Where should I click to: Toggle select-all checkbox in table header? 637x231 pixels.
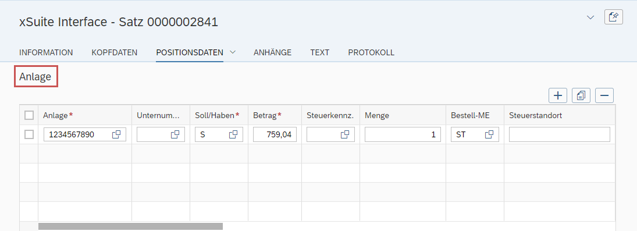[29, 115]
